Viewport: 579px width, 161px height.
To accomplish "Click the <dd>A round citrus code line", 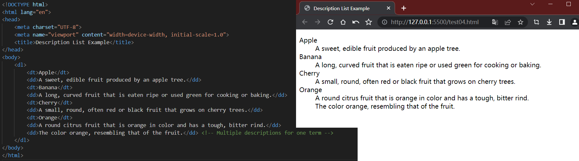I will [x=154, y=125].
